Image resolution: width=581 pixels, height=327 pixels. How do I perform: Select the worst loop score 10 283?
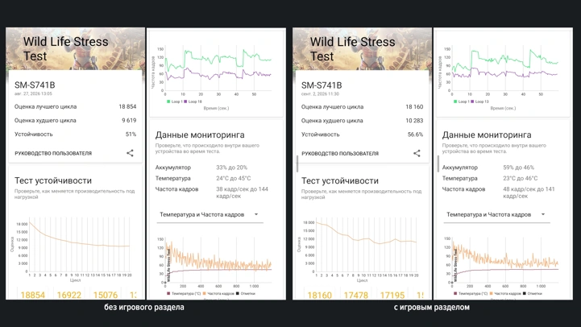tap(414, 121)
